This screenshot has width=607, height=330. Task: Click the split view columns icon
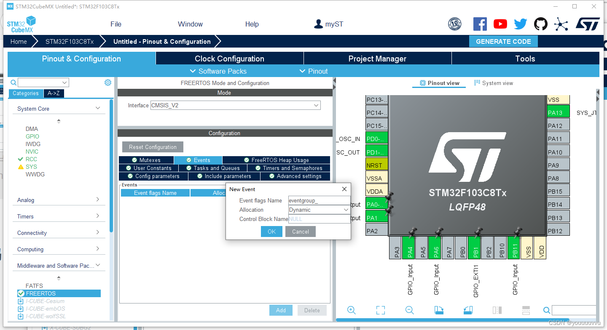click(x=497, y=310)
